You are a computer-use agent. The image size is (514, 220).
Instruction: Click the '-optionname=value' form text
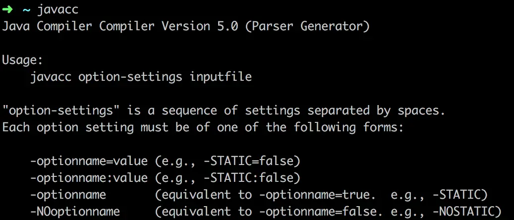(89, 161)
